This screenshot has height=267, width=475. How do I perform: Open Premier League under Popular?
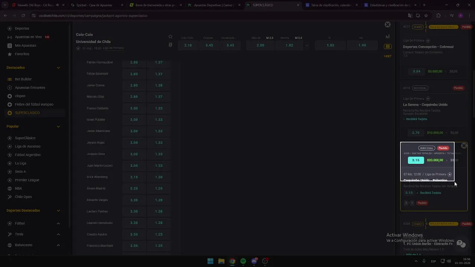pos(27,180)
